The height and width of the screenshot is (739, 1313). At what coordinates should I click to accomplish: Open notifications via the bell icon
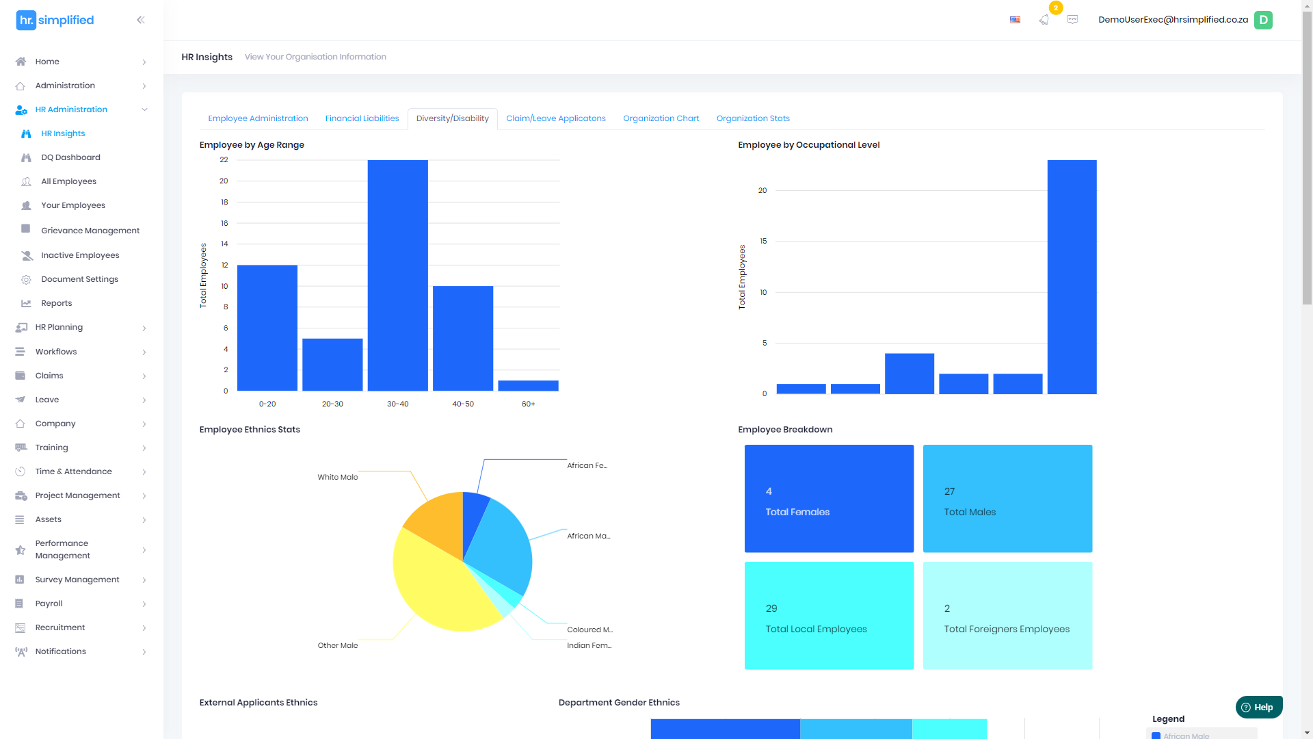[x=1044, y=21]
